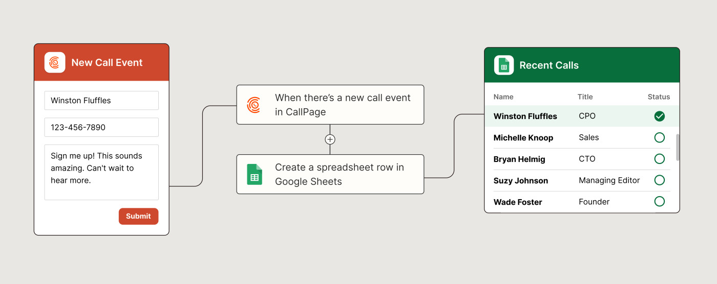The height and width of the screenshot is (284, 717).
Task: Check the status circle for Michelle Knoop
Action: 660,137
